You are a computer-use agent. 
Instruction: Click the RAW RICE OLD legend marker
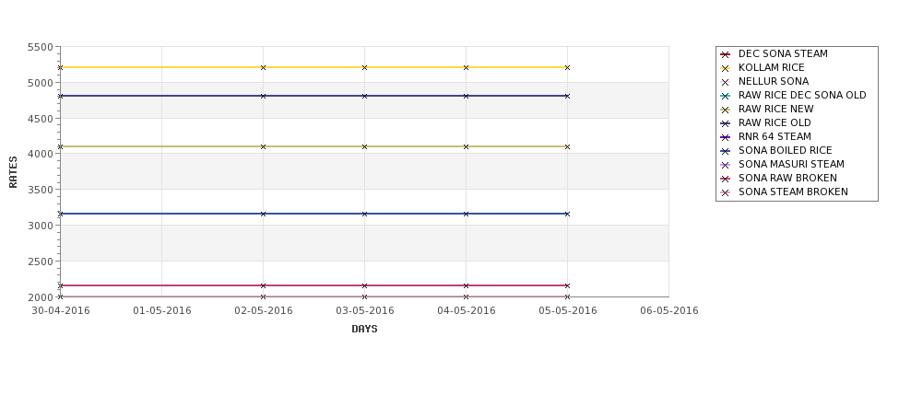[x=726, y=123]
